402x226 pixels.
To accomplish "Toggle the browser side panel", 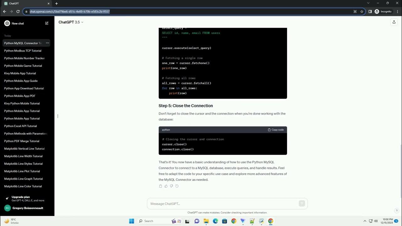I will coord(370,11).
